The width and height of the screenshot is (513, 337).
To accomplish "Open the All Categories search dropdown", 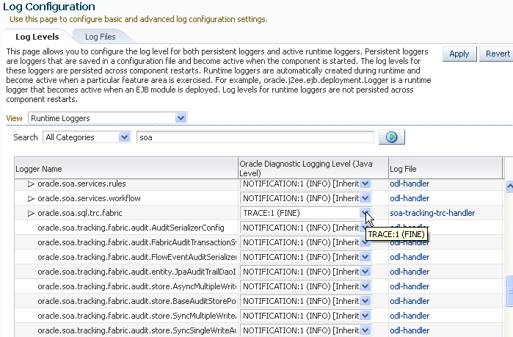I will click(x=87, y=137).
